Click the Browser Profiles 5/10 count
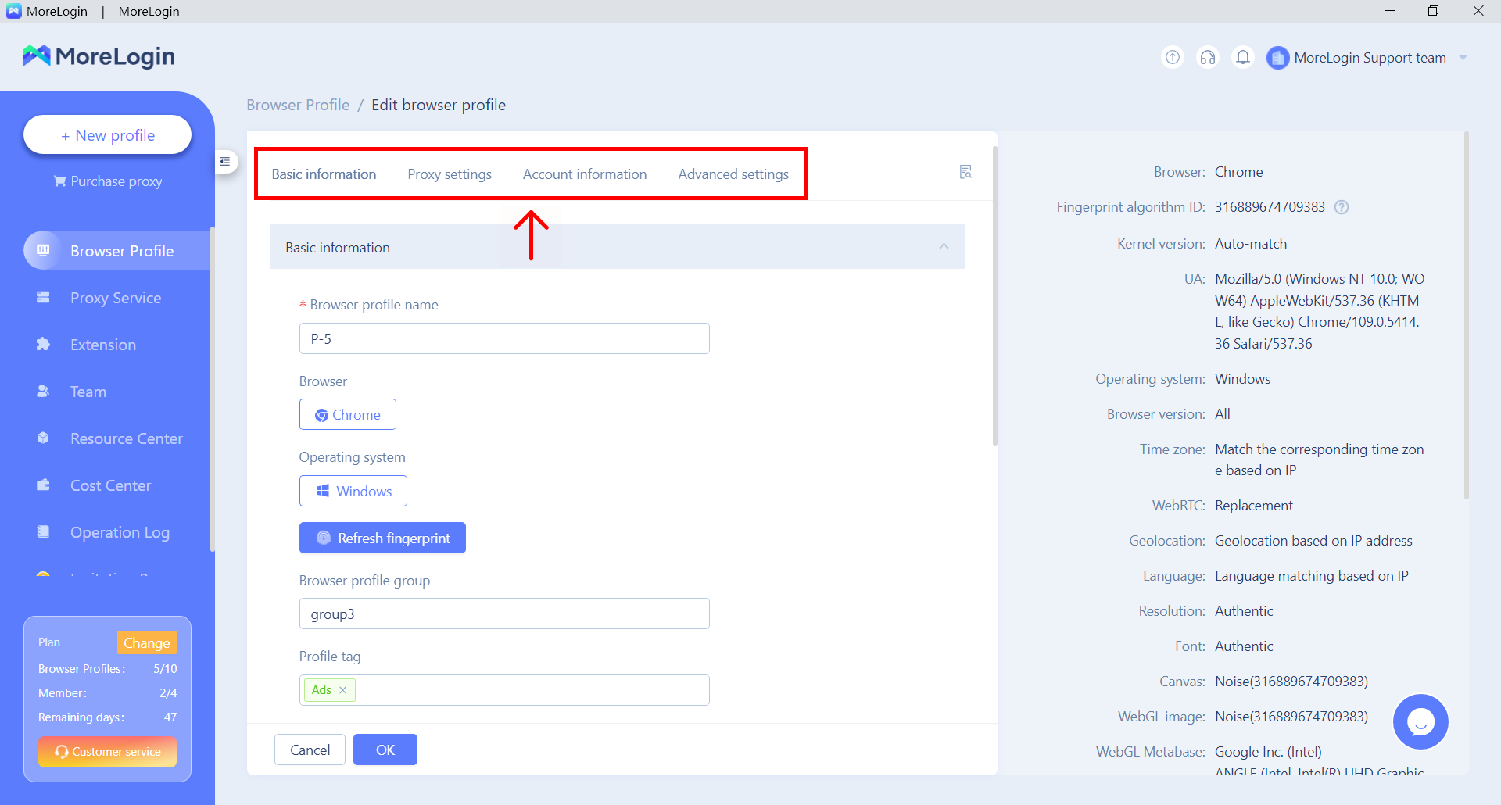 coord(165,669)
